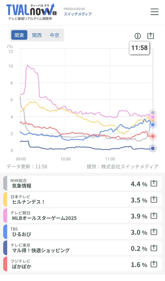The image size is (165, 281).
Task: Click the TBS blue endpoint dot on chart
Action: point(153,125)
